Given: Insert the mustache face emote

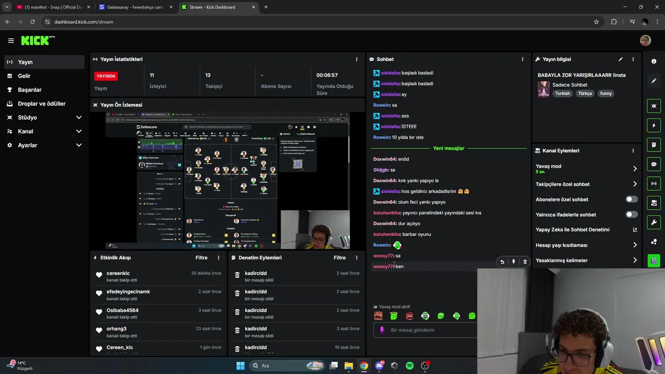Looking at the screenshot, I should [378, 316].
